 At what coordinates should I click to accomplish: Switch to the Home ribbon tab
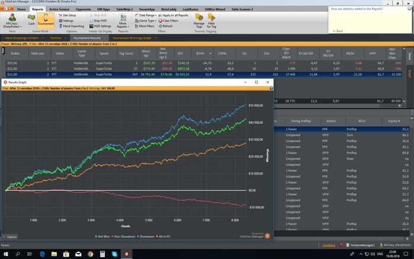tap(21, 9)
